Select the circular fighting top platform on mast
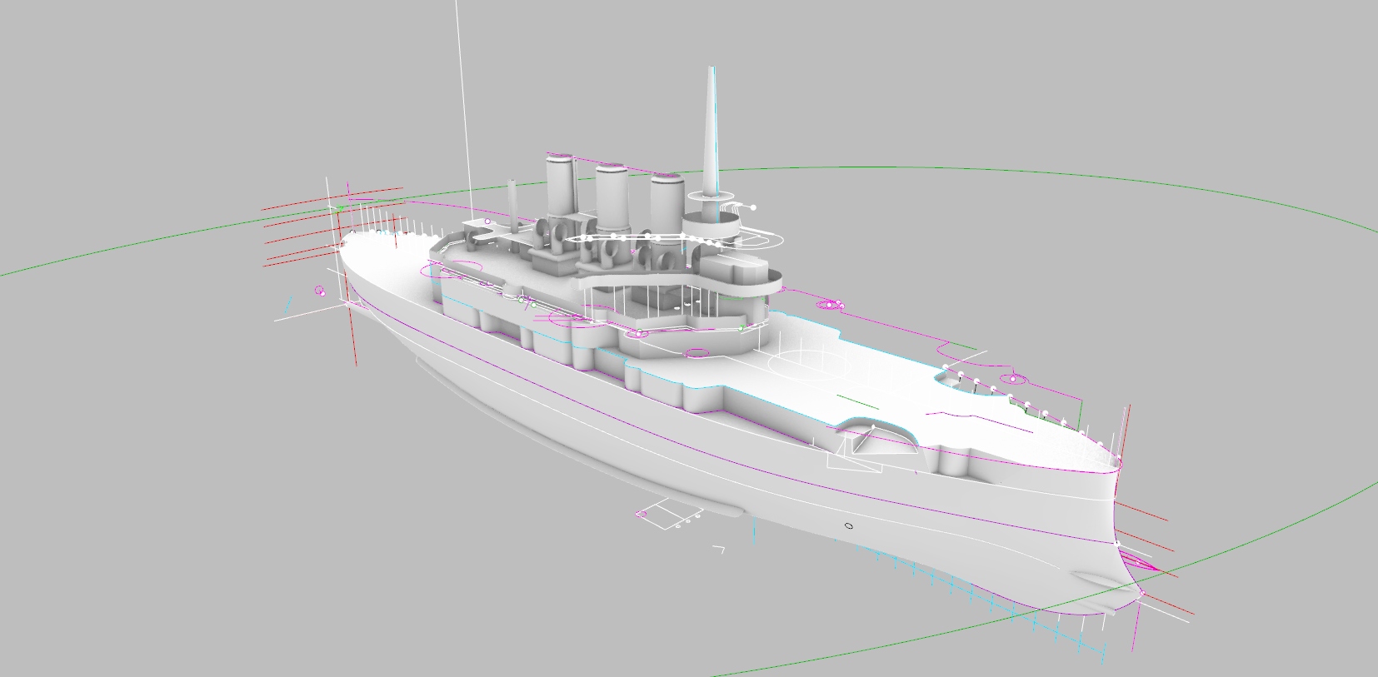 pyautogui.click(x=711, y=225)
